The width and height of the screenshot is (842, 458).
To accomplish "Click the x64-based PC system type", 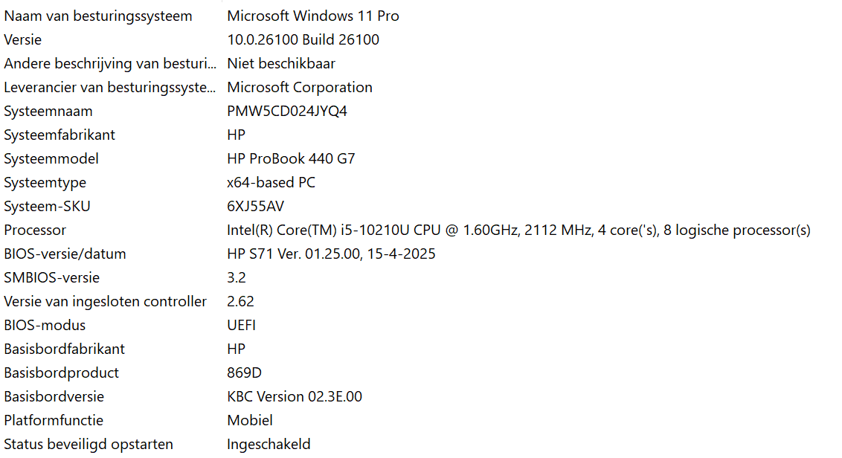I will (x=271, y=183).
